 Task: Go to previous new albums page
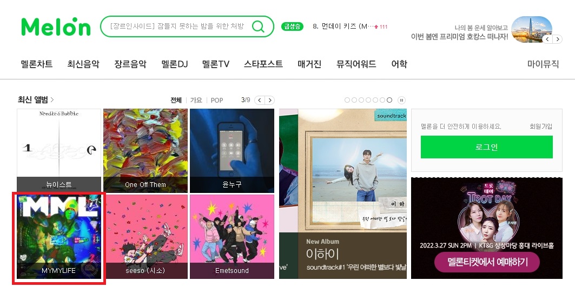point(260,101)
